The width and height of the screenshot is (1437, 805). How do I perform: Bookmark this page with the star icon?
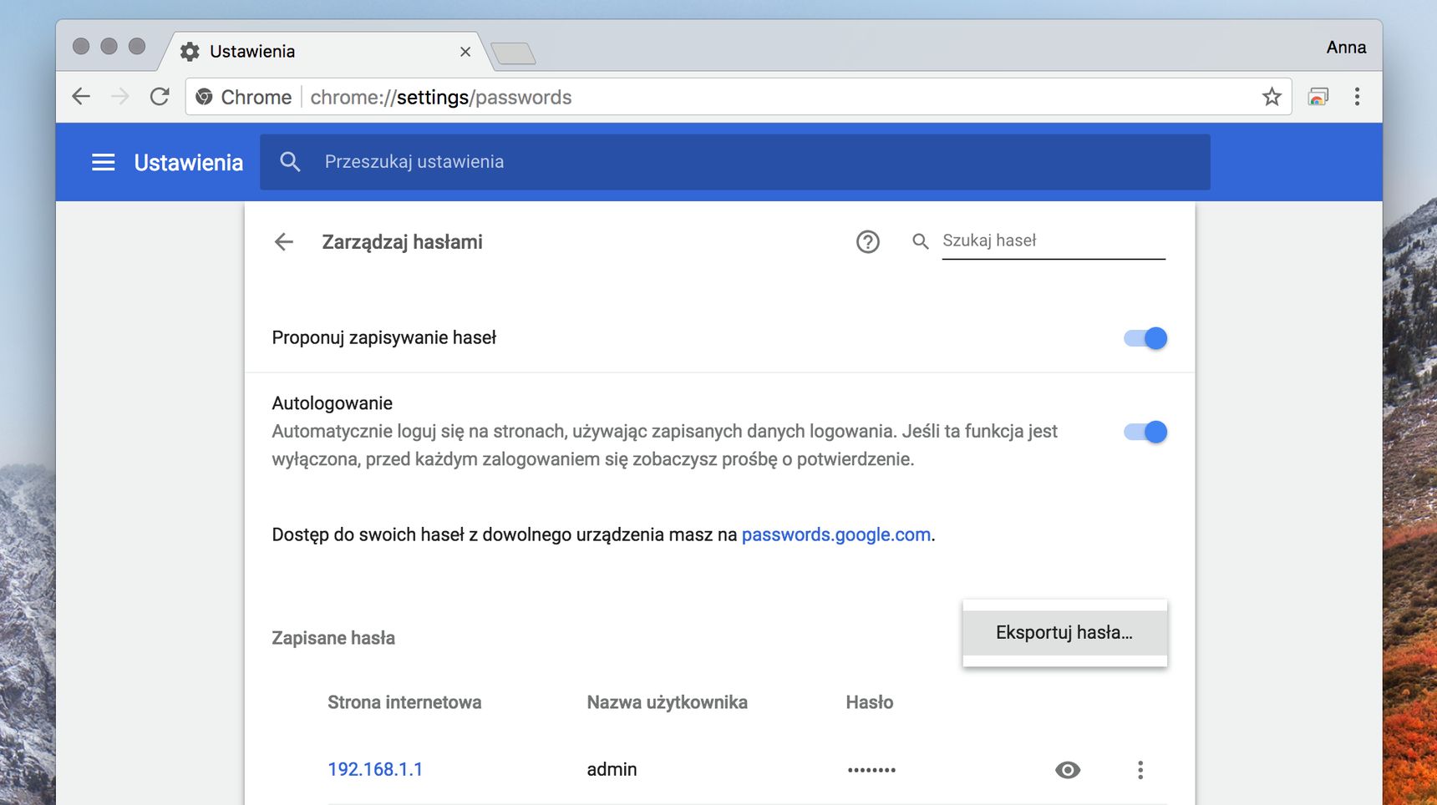click(1272, 97)
